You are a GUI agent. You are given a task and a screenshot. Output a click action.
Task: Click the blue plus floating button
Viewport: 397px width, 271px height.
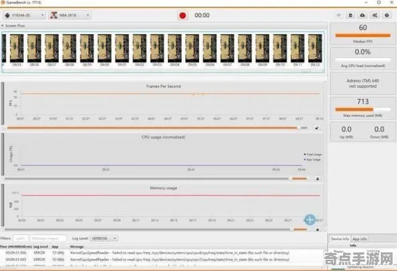[310, 220]
